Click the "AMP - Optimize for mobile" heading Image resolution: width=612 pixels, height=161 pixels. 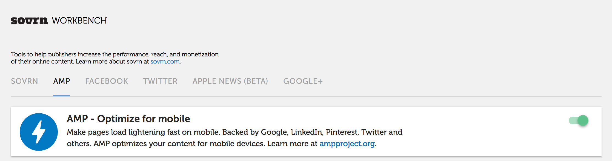(x=128, y=119)
